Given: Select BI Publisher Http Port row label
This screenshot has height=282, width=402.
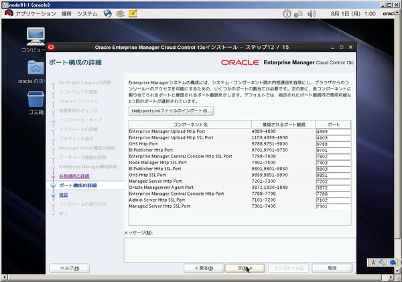Looking at the screenshot, I should coord(151,150).
